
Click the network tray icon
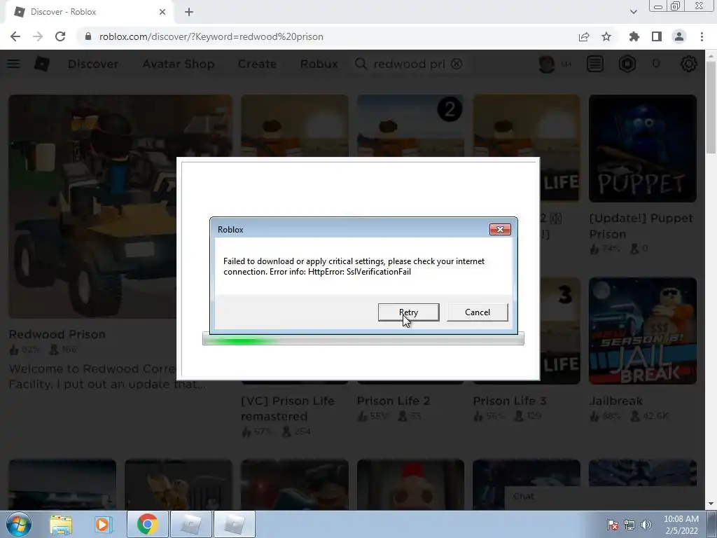[629, 525]
